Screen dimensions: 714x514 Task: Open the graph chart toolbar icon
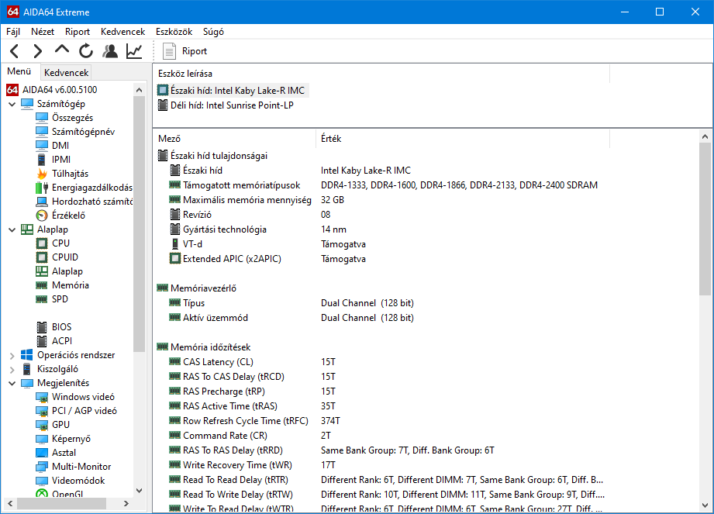(x=134, y=51)
